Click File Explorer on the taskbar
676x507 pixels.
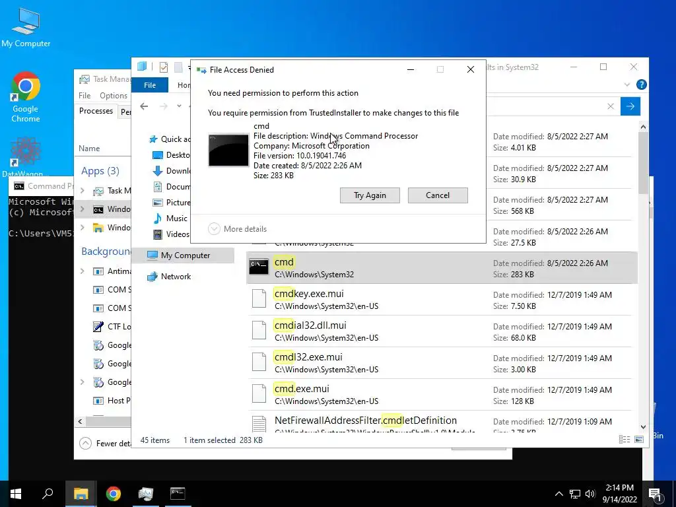(81, 494)
